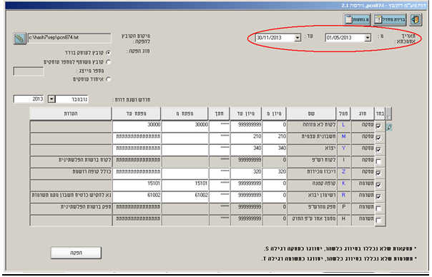Click the symbol Y cell
Viewport: 432px width, 277px height.
click(343, 149)
